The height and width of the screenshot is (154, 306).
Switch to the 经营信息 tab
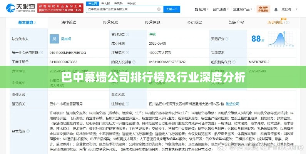(x=152, y=22)
